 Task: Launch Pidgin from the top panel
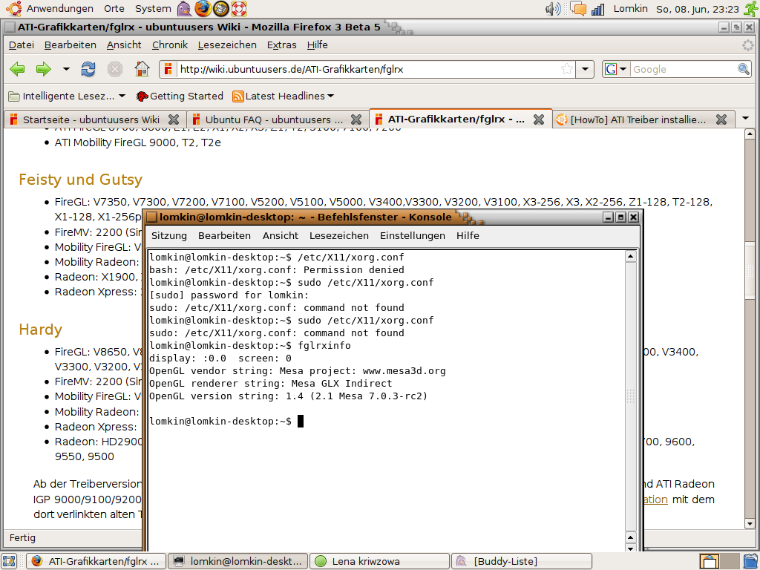pos(184,9)
